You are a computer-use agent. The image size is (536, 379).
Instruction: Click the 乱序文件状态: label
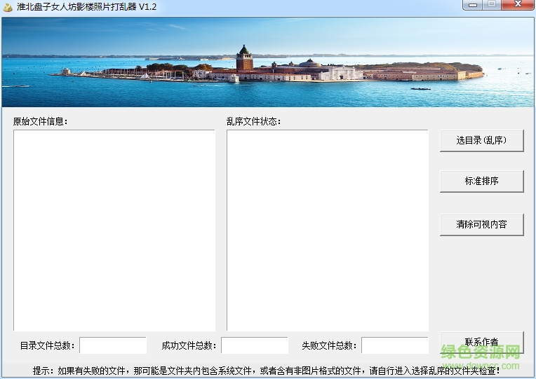[x=253, y=121]
